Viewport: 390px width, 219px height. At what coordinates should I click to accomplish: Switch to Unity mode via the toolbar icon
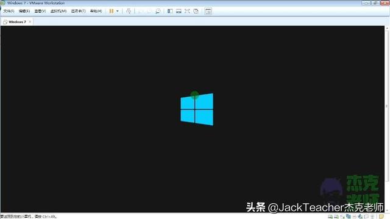[196, 11]
